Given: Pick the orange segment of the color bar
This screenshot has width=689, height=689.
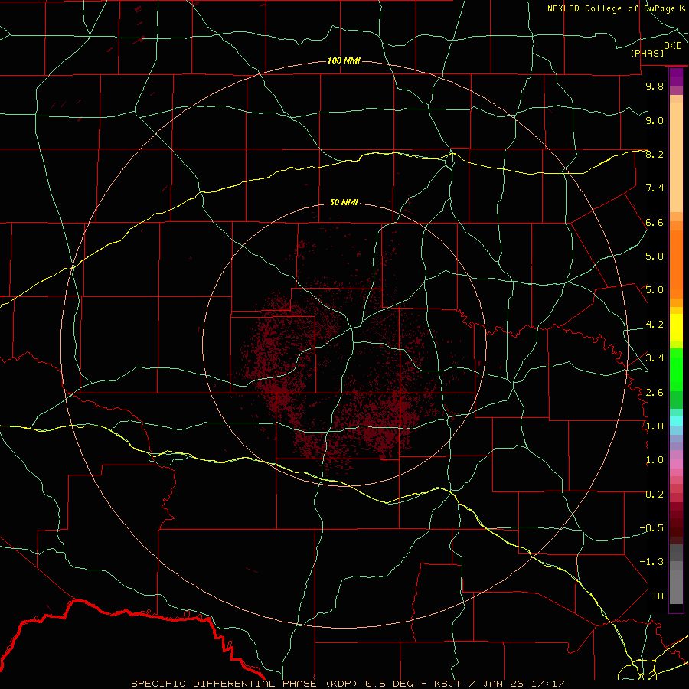Looking at the screenshot, I should click(676, 264).
